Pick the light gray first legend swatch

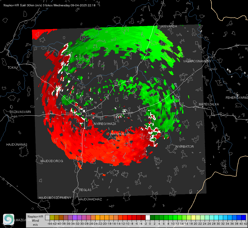pos(47,217)
